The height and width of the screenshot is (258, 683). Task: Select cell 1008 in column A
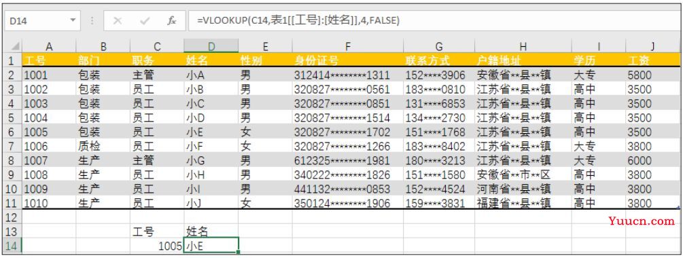coord(49,174)
